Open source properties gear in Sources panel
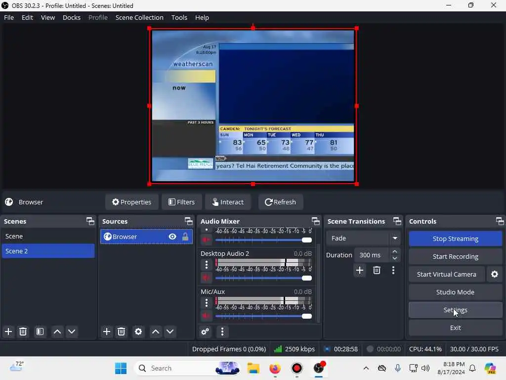506x380 pixels. tap(138, 332)
